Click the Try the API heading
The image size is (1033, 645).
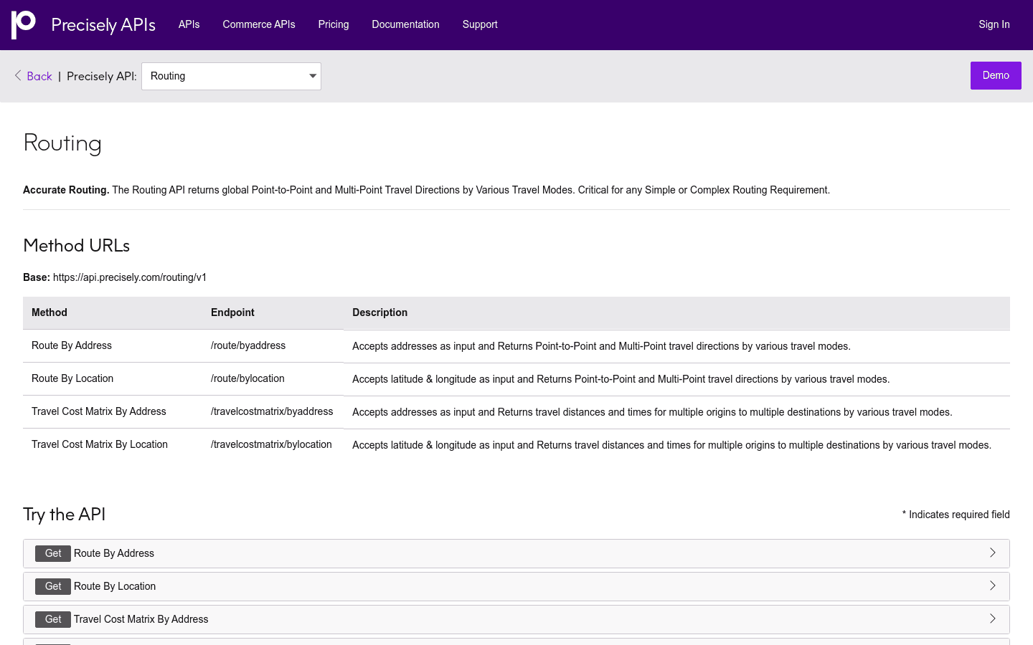click(65, 515)
